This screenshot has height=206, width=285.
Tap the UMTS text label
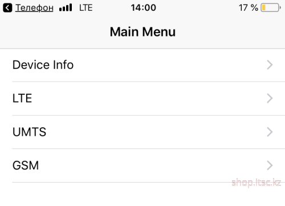[29, 132]
